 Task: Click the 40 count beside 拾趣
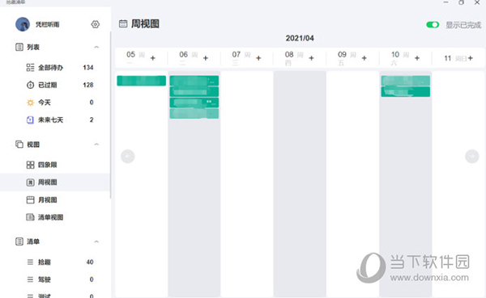coord(90,262)
